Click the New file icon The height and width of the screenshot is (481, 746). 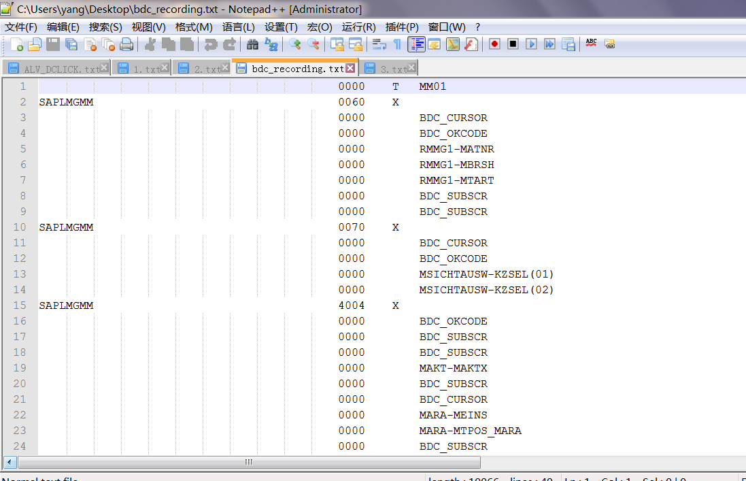pos(16,44)
